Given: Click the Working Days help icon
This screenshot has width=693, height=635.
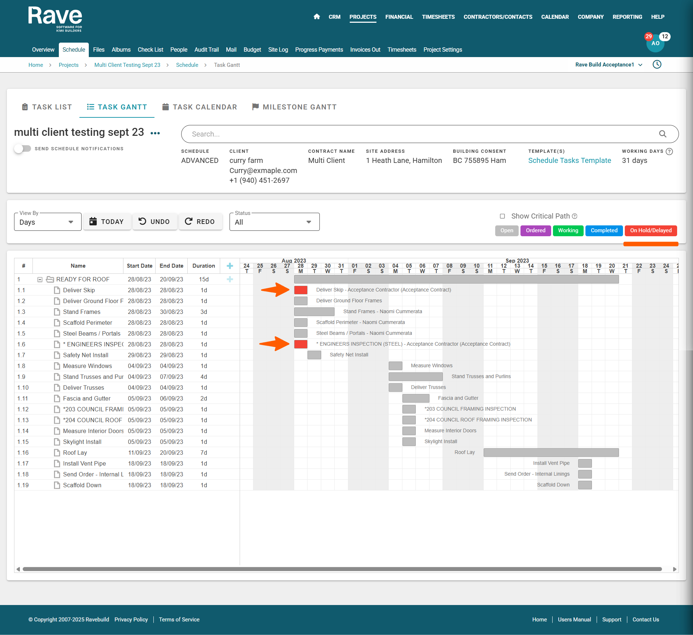Looking at the screenshot, I should pos(670,151).
